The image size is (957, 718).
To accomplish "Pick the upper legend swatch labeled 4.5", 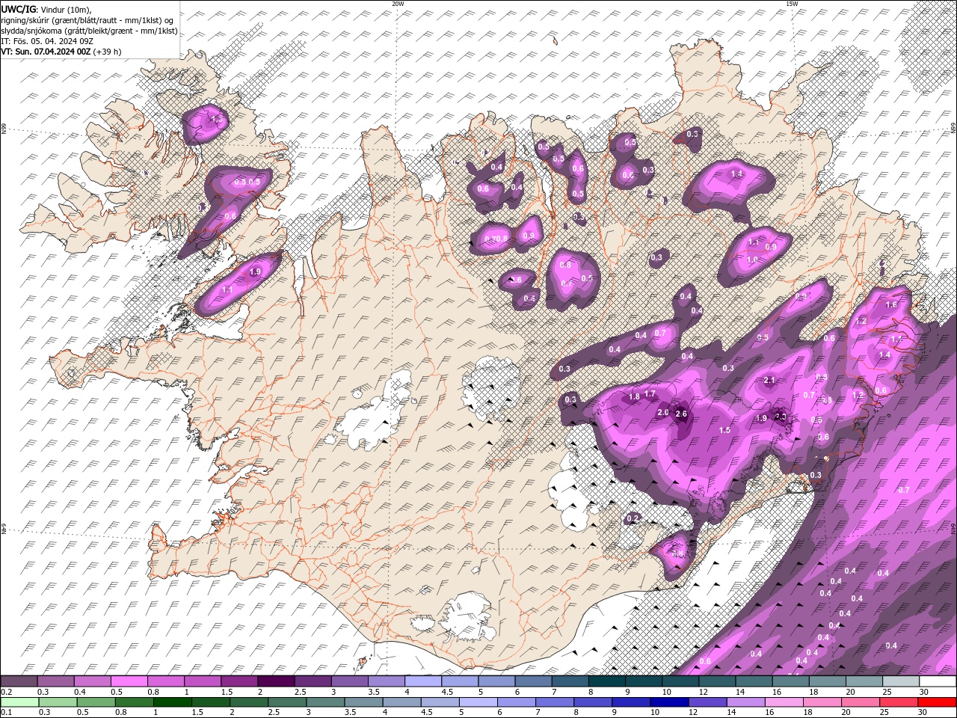I will pyautogui.click(x=460, y=681).
